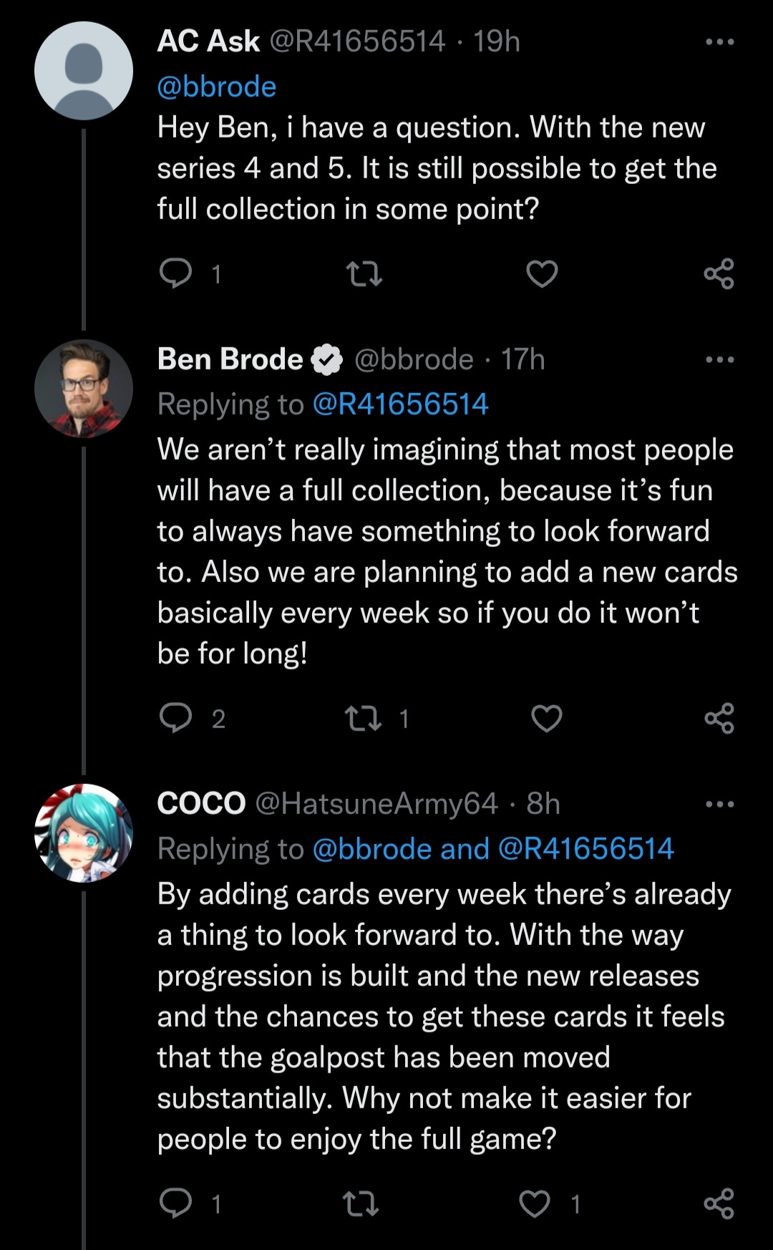Screen dimensions: 773x1250
Task: Share COCO's tweet
Action: point(719,1204)
